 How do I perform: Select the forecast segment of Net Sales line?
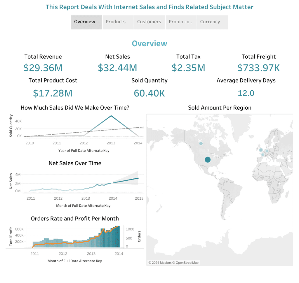click(x=126, y=180)
